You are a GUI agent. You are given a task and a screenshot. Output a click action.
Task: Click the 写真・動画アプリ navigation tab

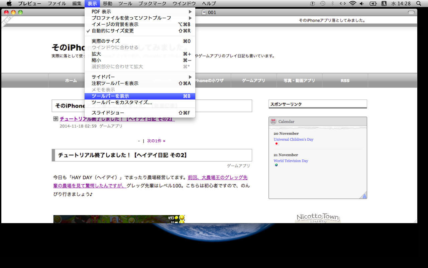coord(300,81)
